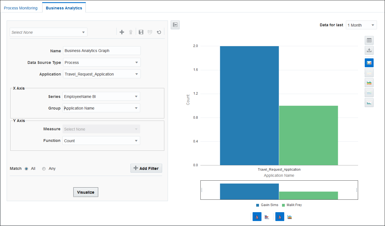Download the chart using the export icon

click(x=369, y=50)
